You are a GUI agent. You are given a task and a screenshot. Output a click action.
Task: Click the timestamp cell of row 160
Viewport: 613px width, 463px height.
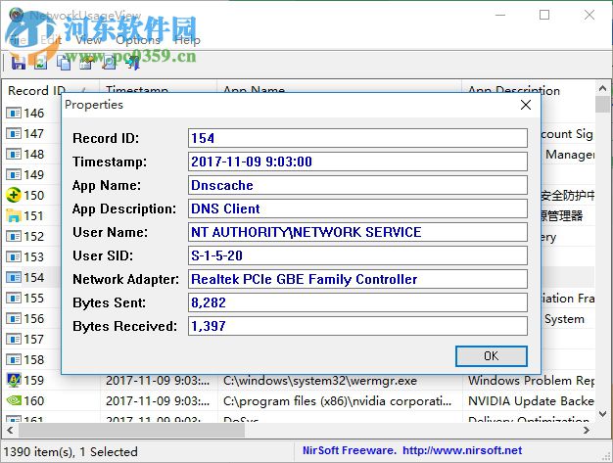158,401
